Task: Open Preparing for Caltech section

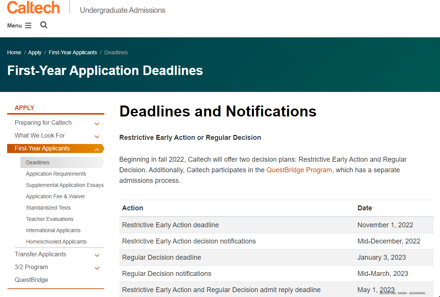Action: point(43,122)
